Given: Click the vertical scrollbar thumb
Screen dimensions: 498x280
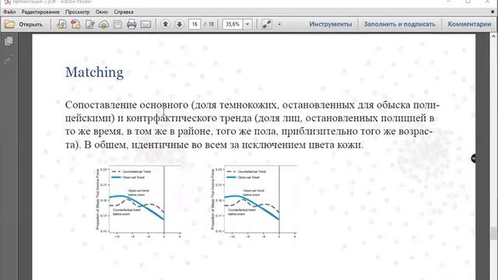Looking at the screenshot, I should [493, 233].
